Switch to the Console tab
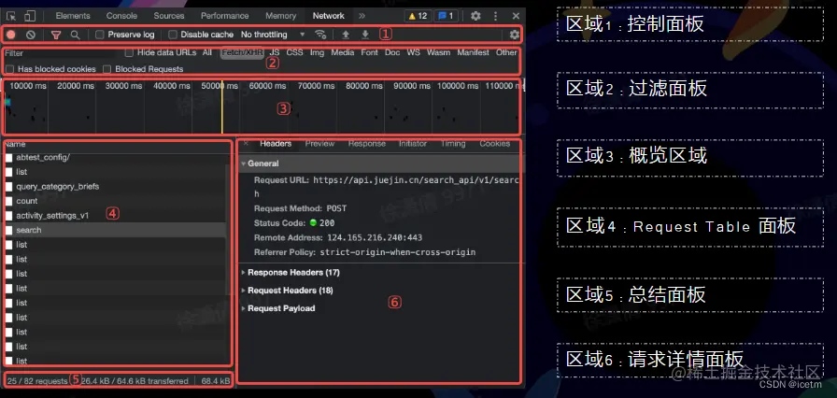 pyautogui.click(x=121, y=16)
